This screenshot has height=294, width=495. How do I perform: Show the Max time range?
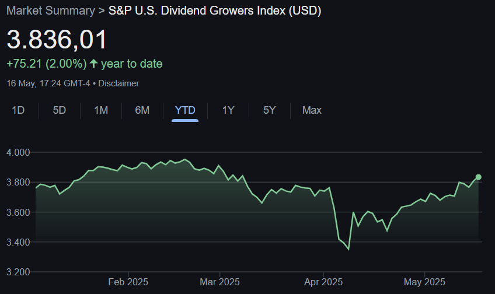pyautogui.click(x=312, y=110)
